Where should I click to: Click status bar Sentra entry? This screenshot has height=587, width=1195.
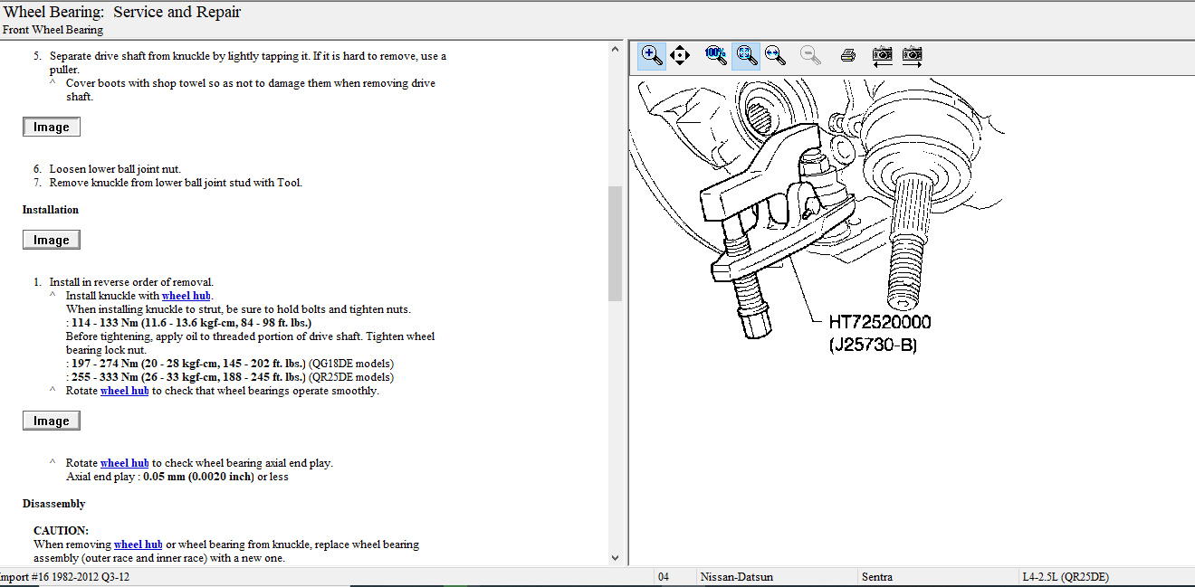(877, 577)
